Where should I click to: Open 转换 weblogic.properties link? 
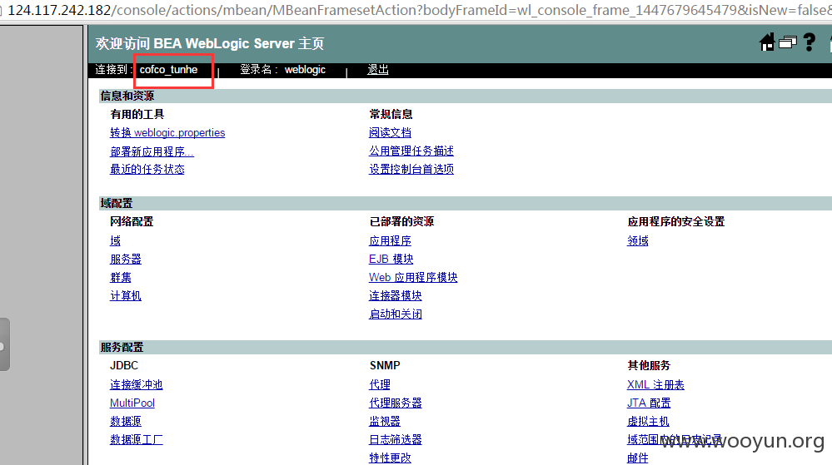click(x=167, y=132)
